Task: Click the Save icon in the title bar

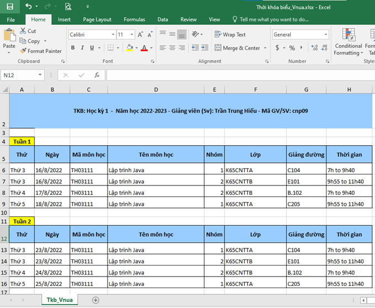Action: [9, 7]
